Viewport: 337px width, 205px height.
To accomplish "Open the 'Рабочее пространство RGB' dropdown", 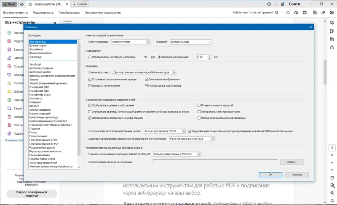I will [x=192, y=139].
